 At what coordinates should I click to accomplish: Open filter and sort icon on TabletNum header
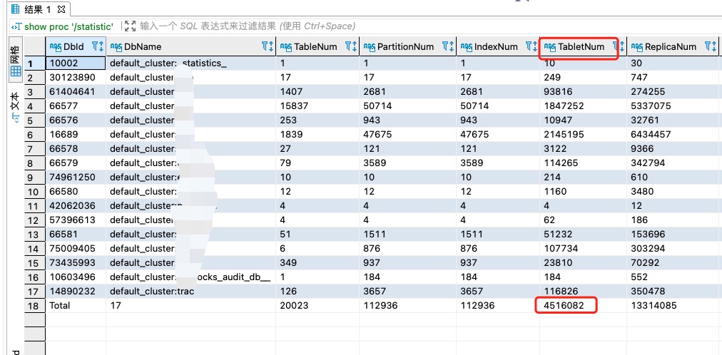(x=619, y=46)
